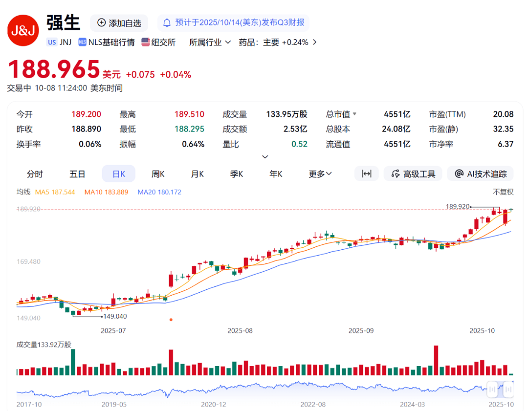Click the 成交量 value 133.95万股
528x411 pixels.
[286, 114]
